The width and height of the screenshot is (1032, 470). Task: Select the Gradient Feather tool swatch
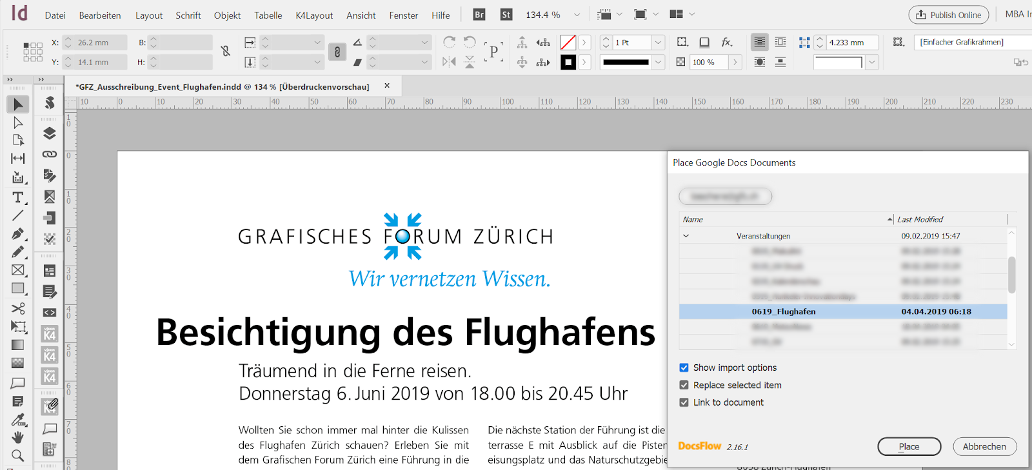(x=18, y=363)
